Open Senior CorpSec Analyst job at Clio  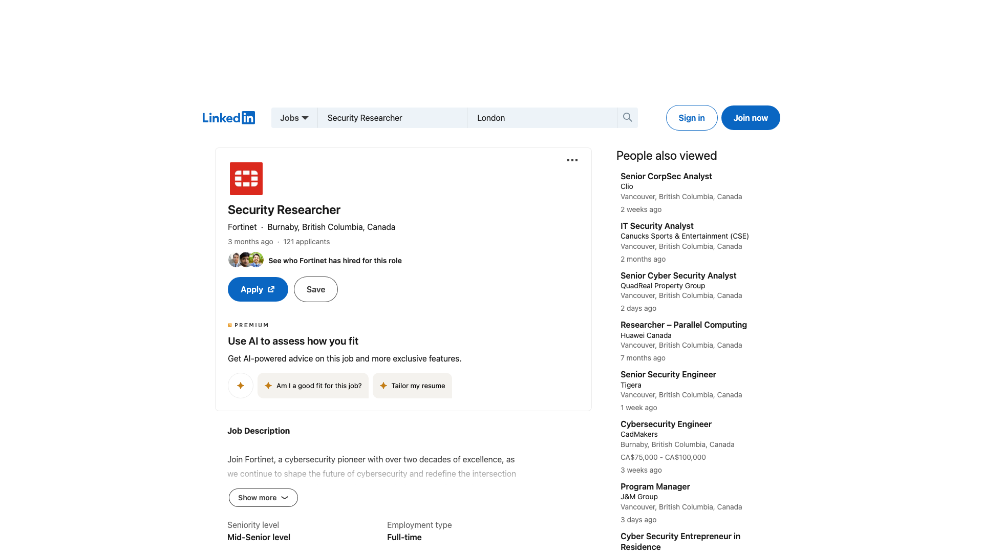tap(666, 176)
